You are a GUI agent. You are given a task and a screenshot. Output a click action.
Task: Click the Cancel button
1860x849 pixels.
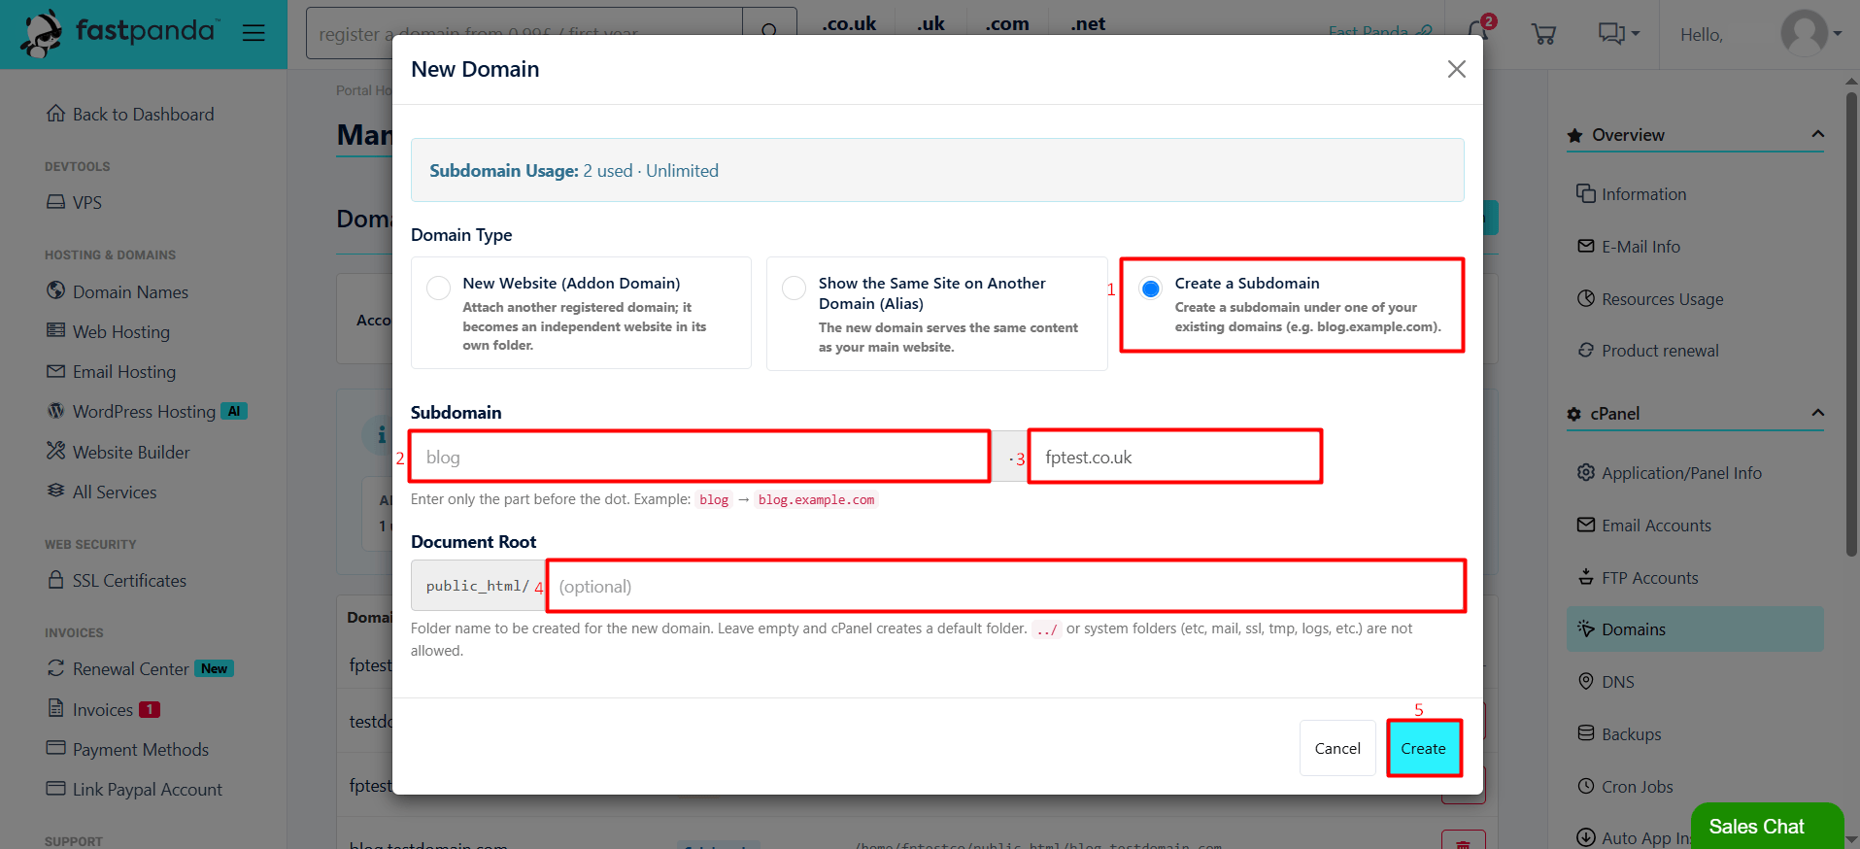[1337, 748]
